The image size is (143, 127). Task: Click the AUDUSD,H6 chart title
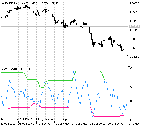[10, 3]
